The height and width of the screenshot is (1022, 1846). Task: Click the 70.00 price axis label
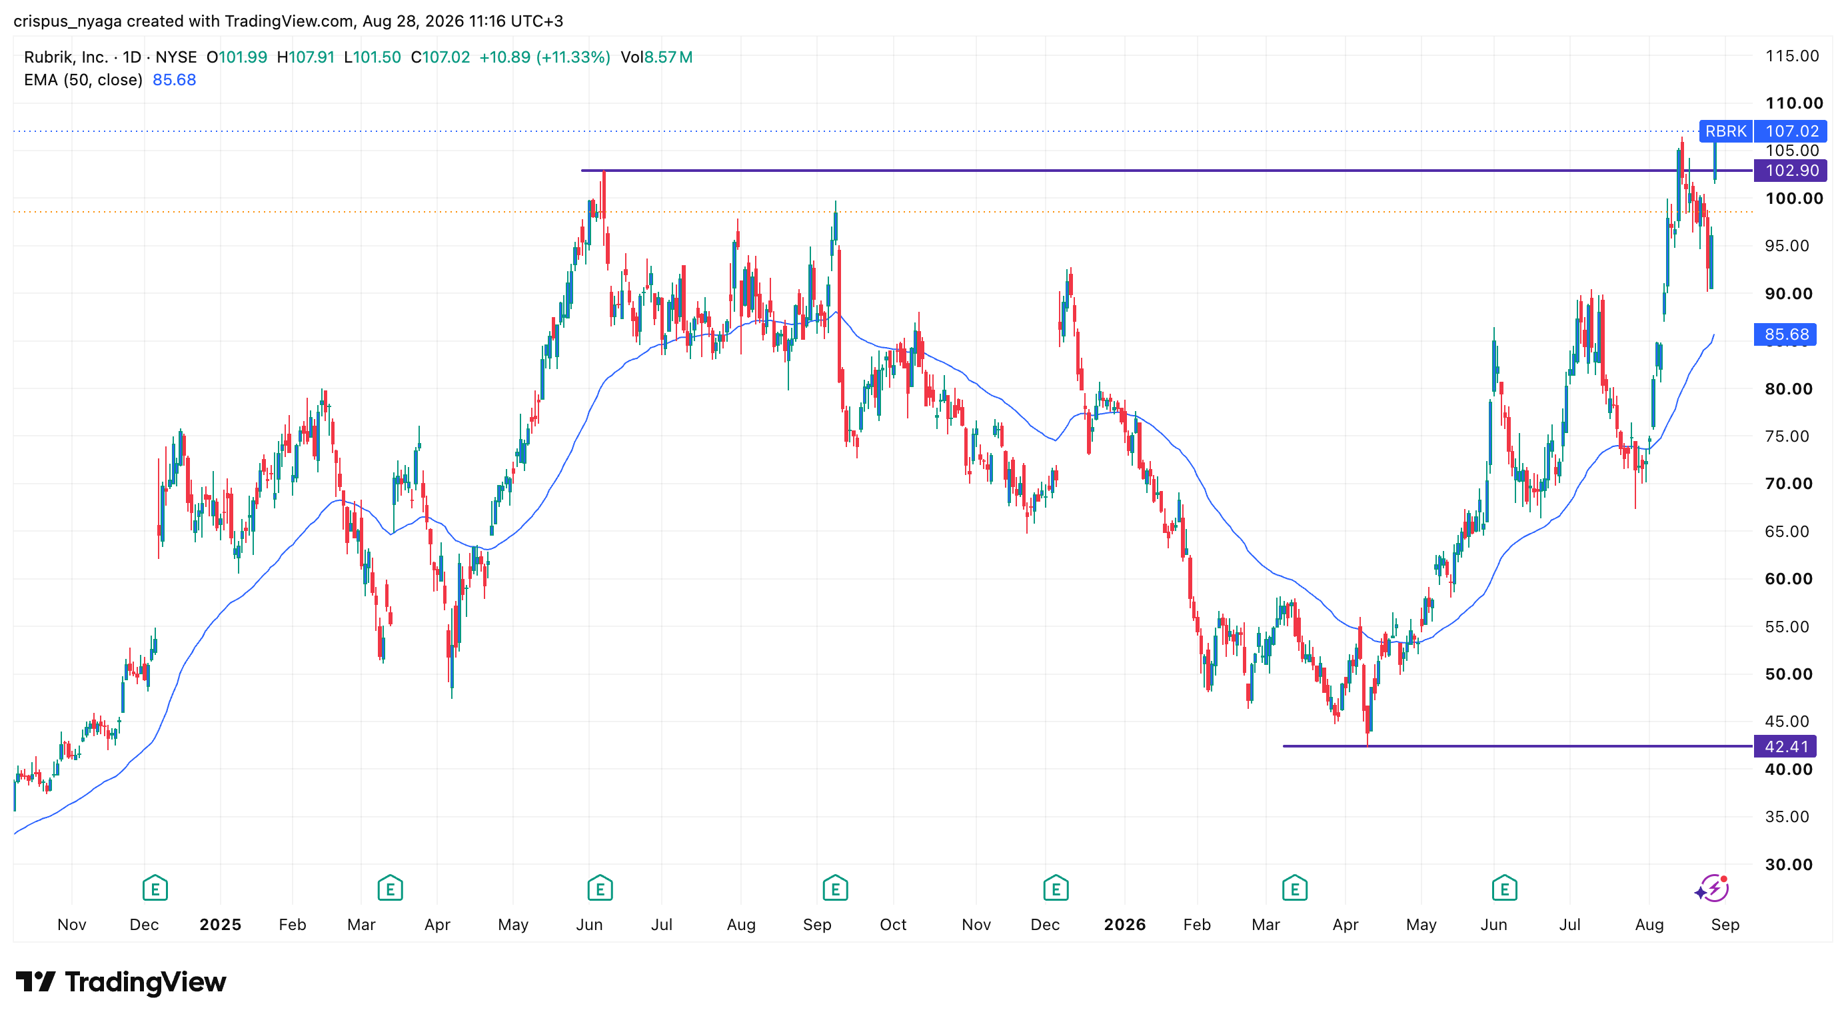point(1788,484)
